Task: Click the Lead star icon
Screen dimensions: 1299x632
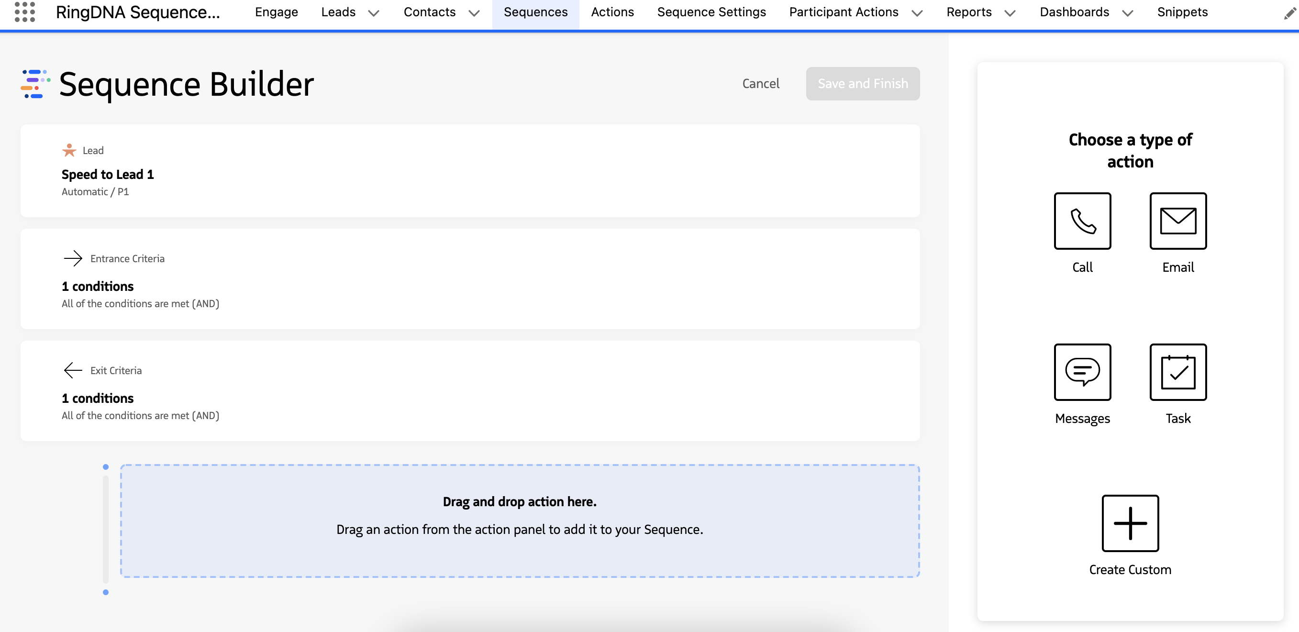Action: pos(69,150)
